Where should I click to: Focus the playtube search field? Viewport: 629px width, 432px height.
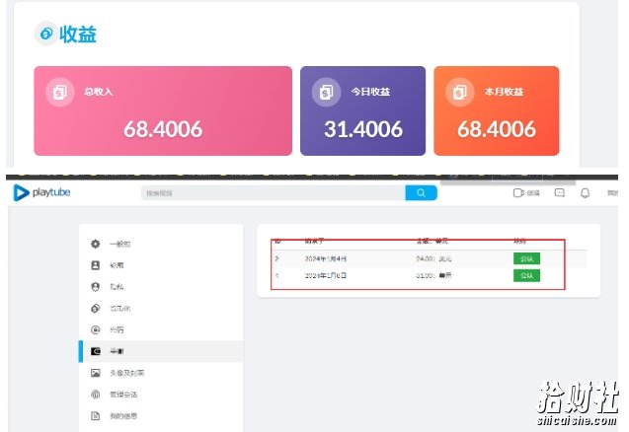click(x=274, y=193)
